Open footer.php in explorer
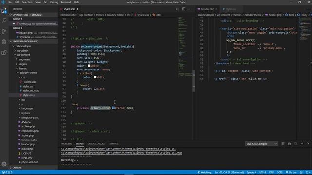Screen dimensions: 312x175 [x=27, y=135]
